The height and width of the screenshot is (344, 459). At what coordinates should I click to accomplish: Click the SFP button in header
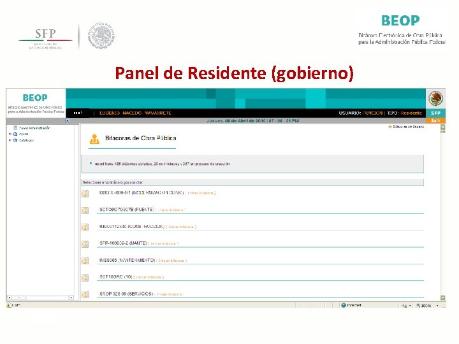click(x=436, y=113)
